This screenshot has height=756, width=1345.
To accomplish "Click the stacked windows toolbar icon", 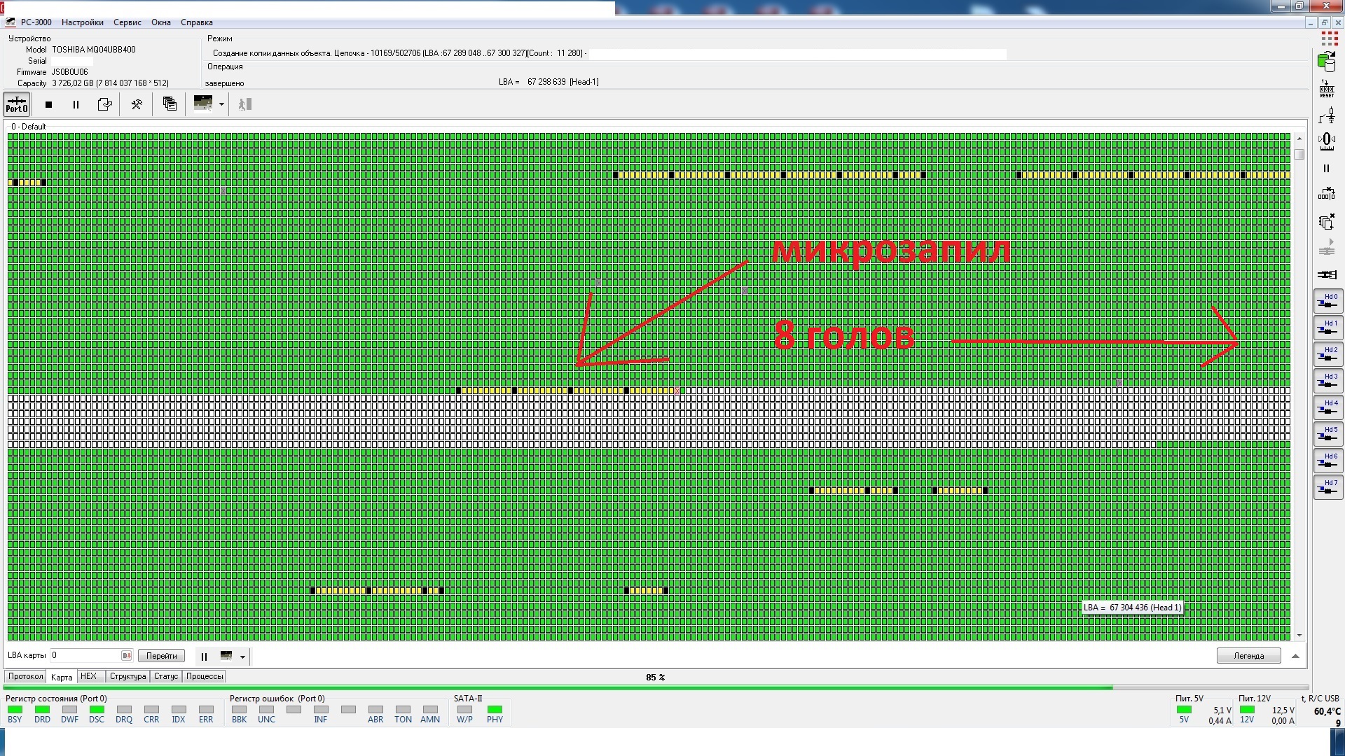I will [x=170, y=104].
